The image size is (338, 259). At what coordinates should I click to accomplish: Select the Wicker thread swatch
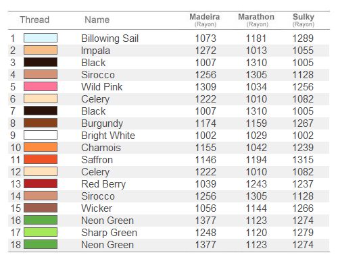click(x=41, y=208)
